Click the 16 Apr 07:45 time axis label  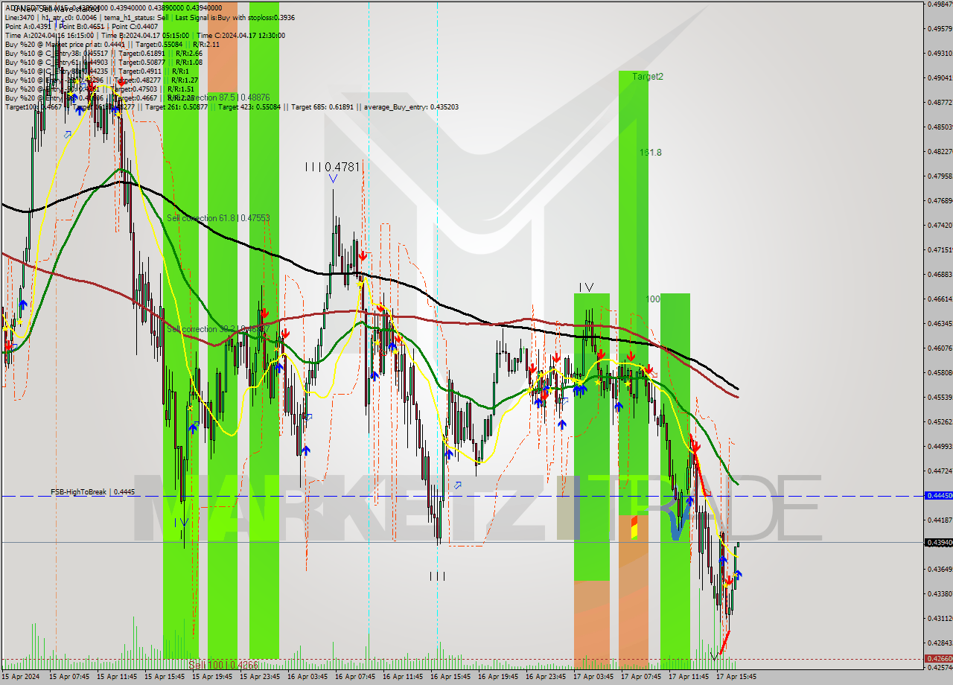pos(355,677)
